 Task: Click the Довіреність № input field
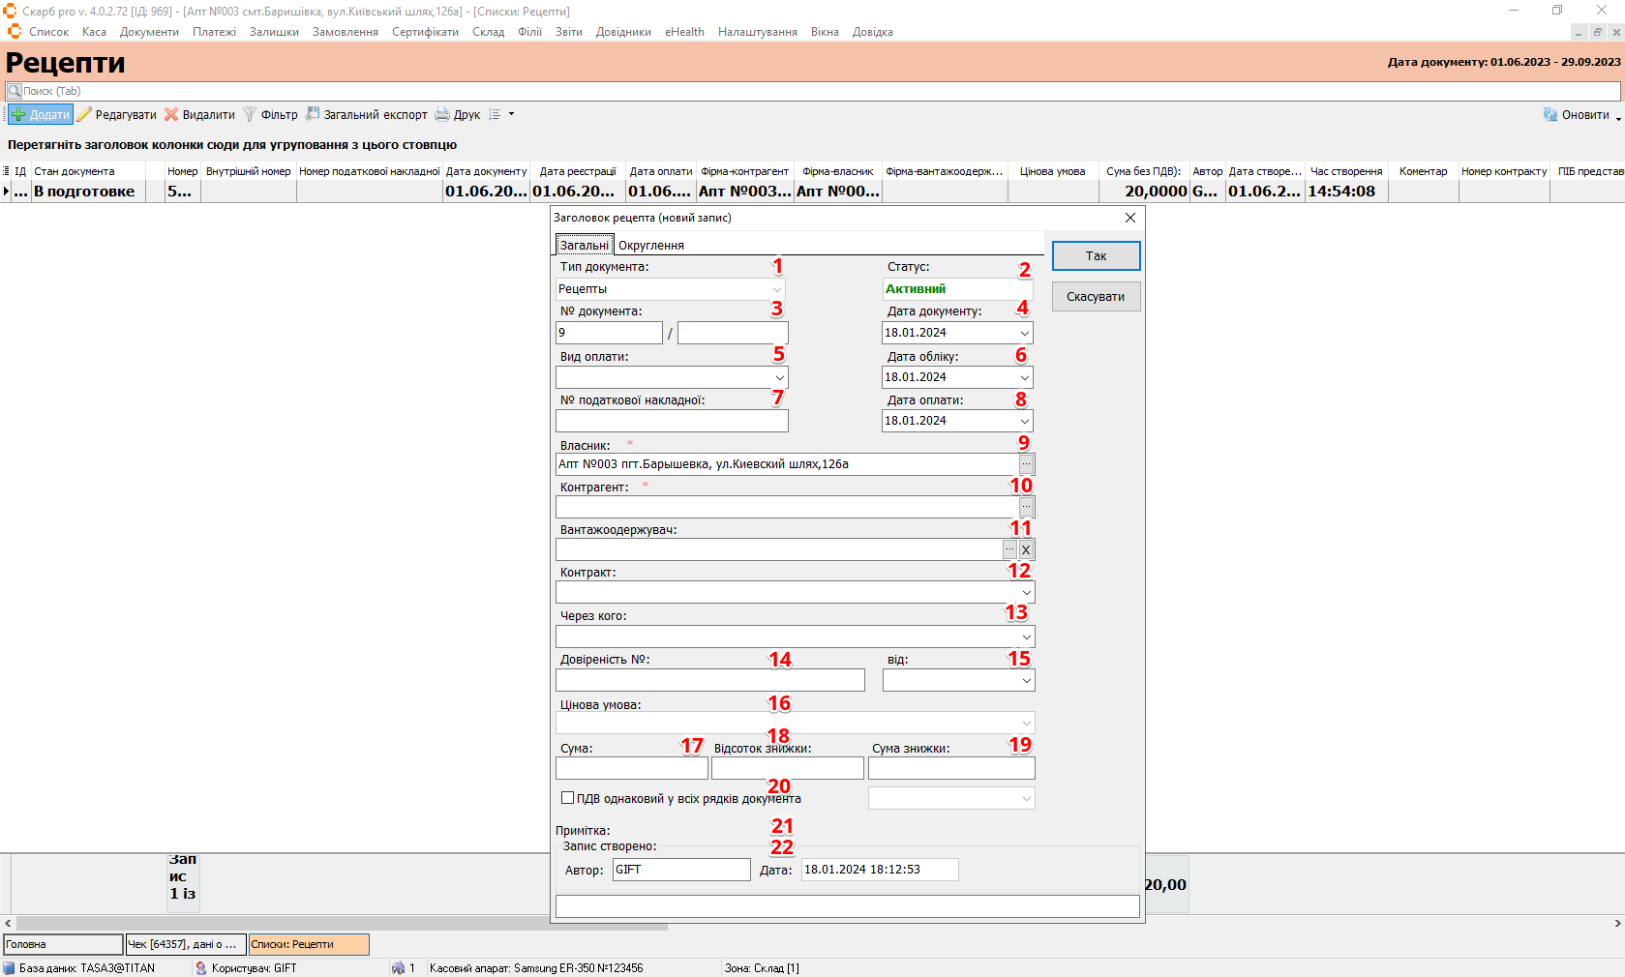pos(709,681)
